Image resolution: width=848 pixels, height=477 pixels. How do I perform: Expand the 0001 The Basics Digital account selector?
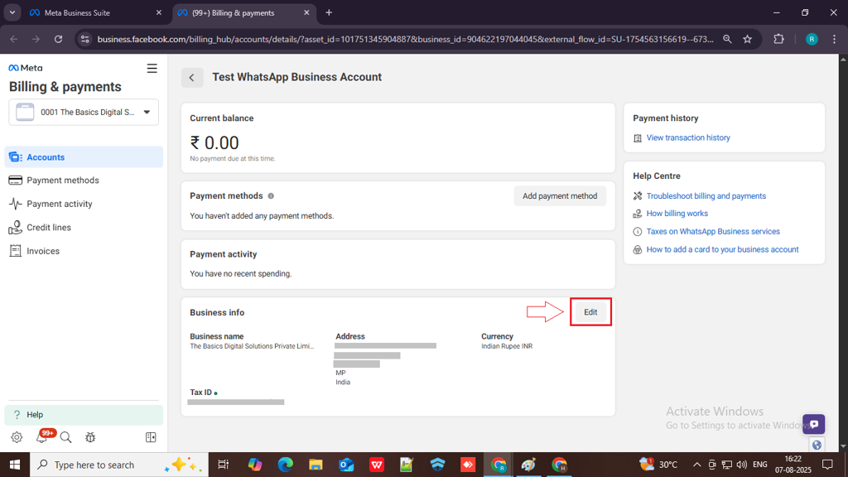coord(84,112)
